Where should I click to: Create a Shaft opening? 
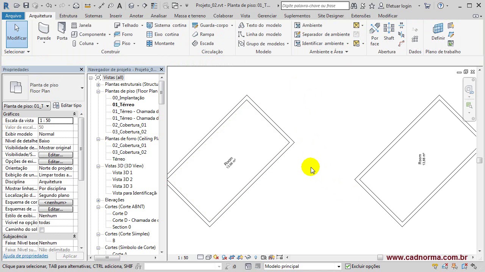click(x=389, y=32)
